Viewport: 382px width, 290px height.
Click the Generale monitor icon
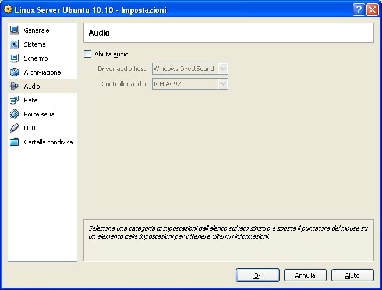[15, 30]
